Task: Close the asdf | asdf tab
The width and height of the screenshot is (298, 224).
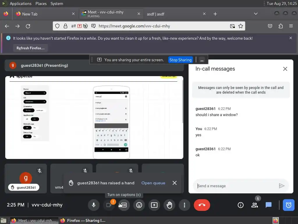Action: (204, 14)
